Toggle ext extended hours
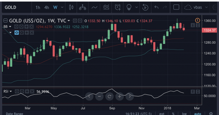Image resolution: width=219 pixels, height=115 pixels. click(x=162, y=114)
